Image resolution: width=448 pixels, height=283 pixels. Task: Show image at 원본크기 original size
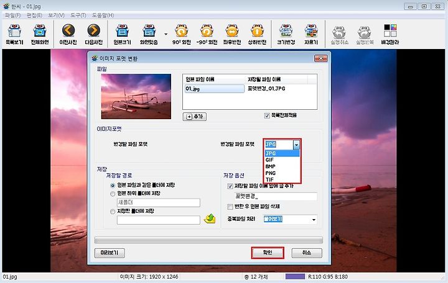click(x=122, y=34)
